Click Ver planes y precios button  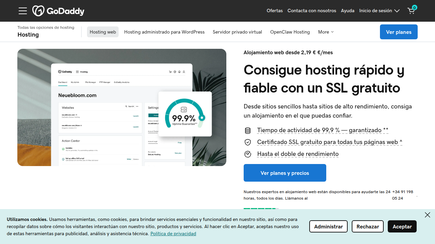(285, 173)
